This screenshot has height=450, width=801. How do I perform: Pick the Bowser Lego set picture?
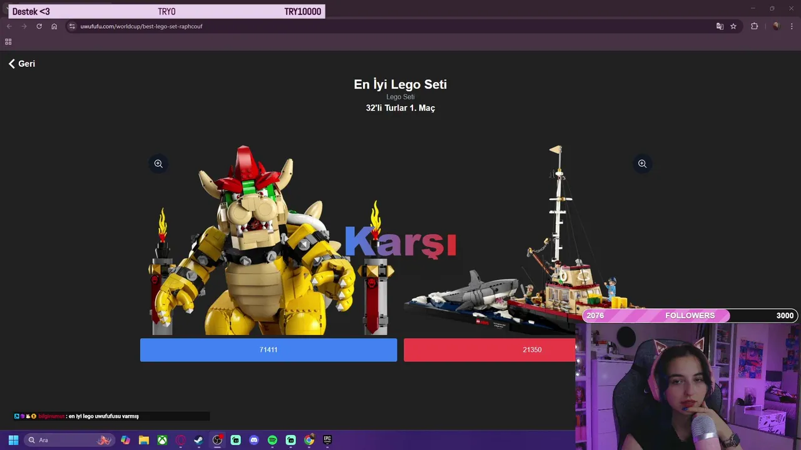click(x=268, y=241)
